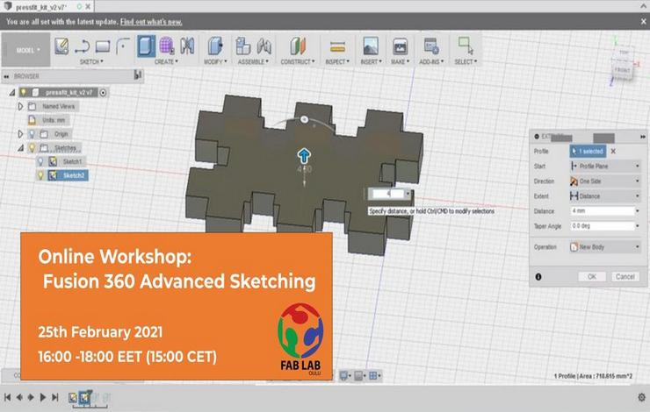
Task: Clear the Profile selection with X
Action: [613, 152]
